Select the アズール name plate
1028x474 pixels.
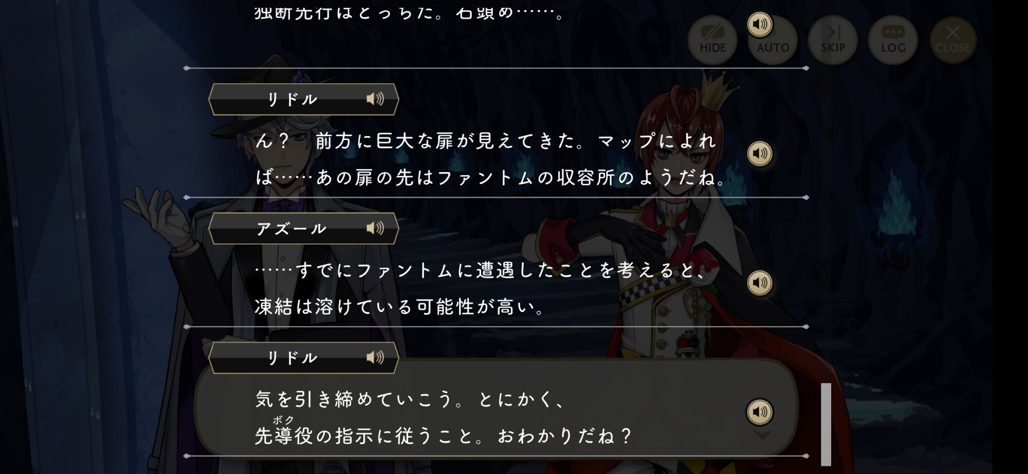(x=303, y=229)
